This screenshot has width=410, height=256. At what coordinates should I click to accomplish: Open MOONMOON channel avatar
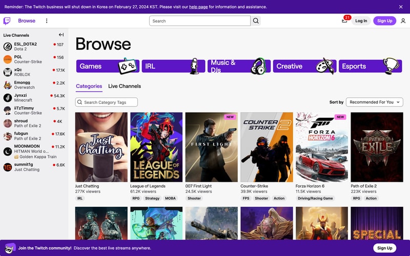click(8, 151)
